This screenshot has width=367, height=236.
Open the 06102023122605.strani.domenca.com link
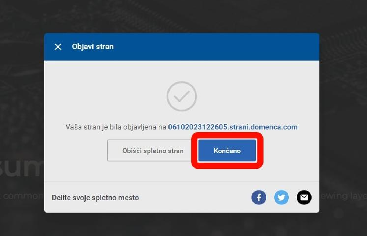[233, 127]
